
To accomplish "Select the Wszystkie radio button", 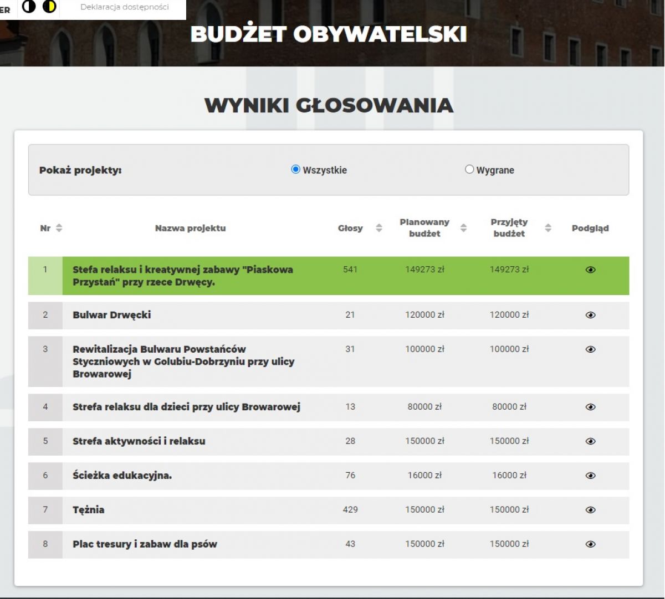I will pos(296,169).
